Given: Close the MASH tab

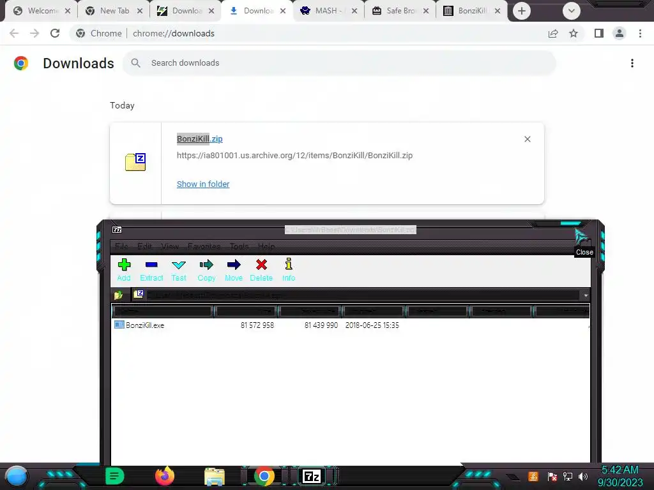Looking at the screenshot, I should [354, 11].
